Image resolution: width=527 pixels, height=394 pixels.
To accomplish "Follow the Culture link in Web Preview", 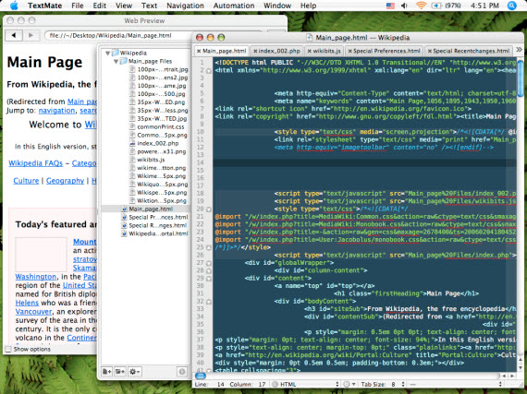I will [26, 181].
